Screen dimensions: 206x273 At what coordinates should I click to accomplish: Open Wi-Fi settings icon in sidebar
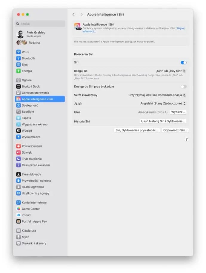[x=19, y=52]
